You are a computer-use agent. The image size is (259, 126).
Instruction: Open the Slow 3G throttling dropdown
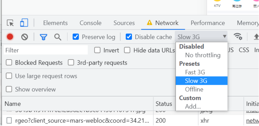(x=201, y=37)
